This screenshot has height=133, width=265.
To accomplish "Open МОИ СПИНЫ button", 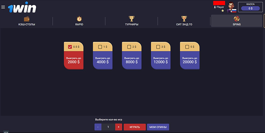I will (x=158, y=127).
